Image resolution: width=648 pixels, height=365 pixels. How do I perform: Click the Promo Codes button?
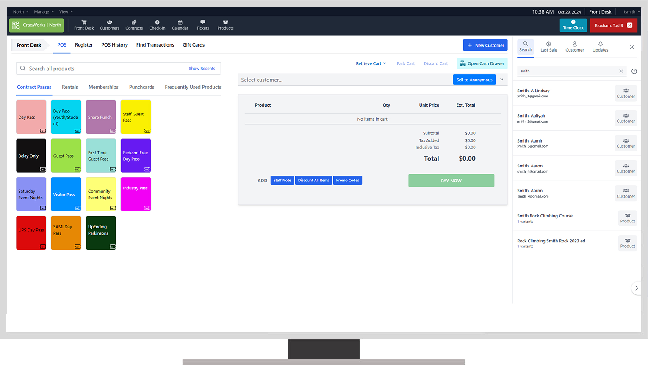(x=347, y=180)
